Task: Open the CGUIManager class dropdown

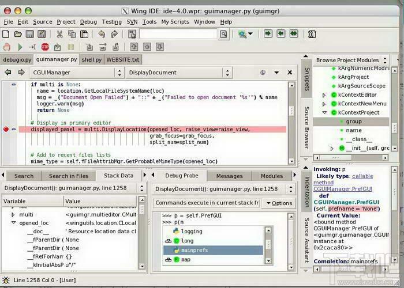Action: coord(77,73)
